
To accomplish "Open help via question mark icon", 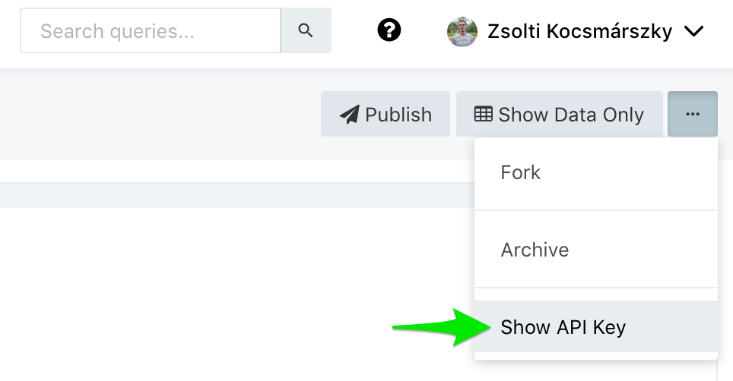I will point(389,31).
